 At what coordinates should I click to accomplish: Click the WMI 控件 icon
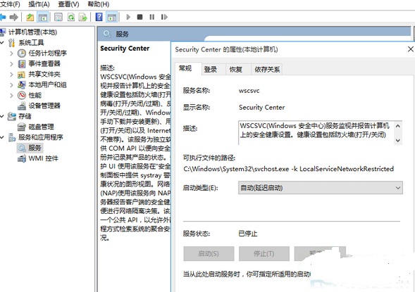[x=21, y=158]
